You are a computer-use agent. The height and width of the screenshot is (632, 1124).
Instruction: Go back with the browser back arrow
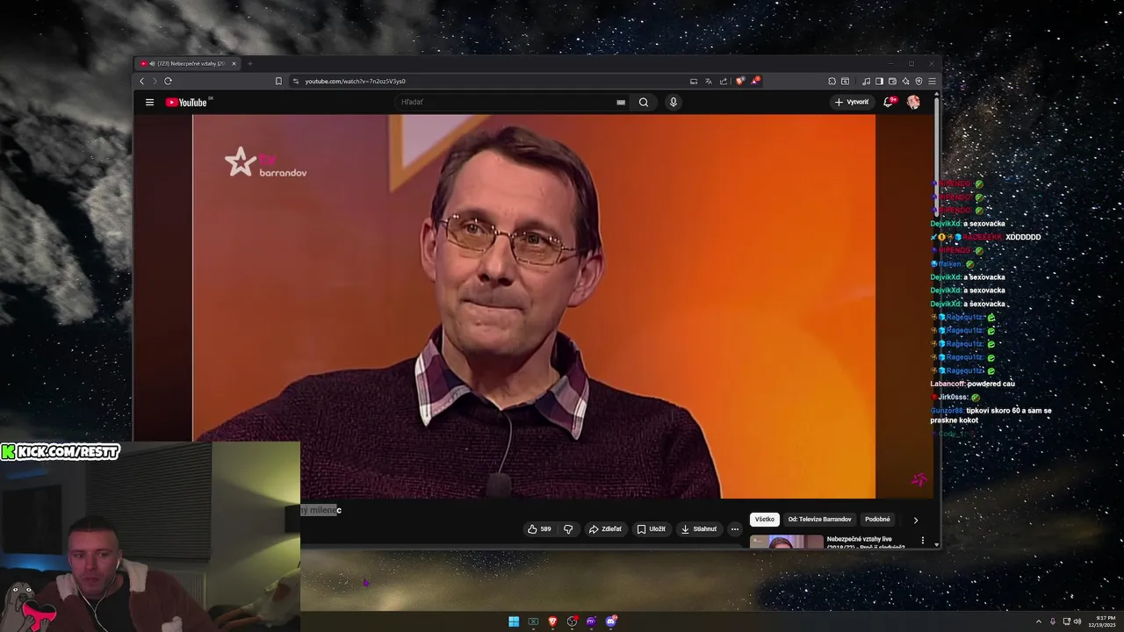coord(142,81)
